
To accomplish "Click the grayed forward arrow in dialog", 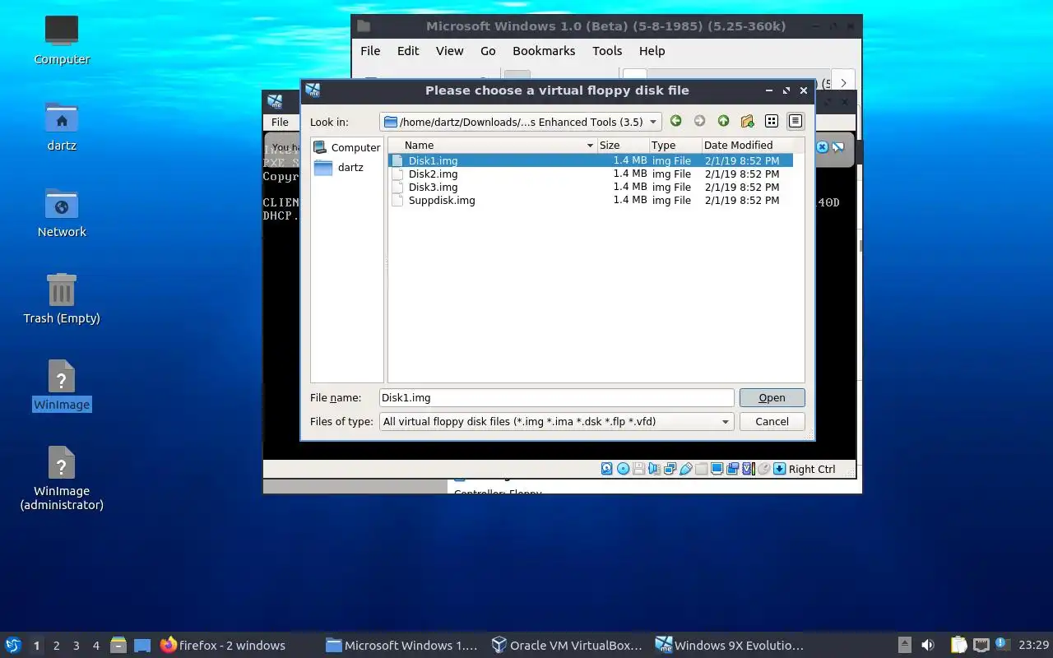I will click(x=699, y=121).
